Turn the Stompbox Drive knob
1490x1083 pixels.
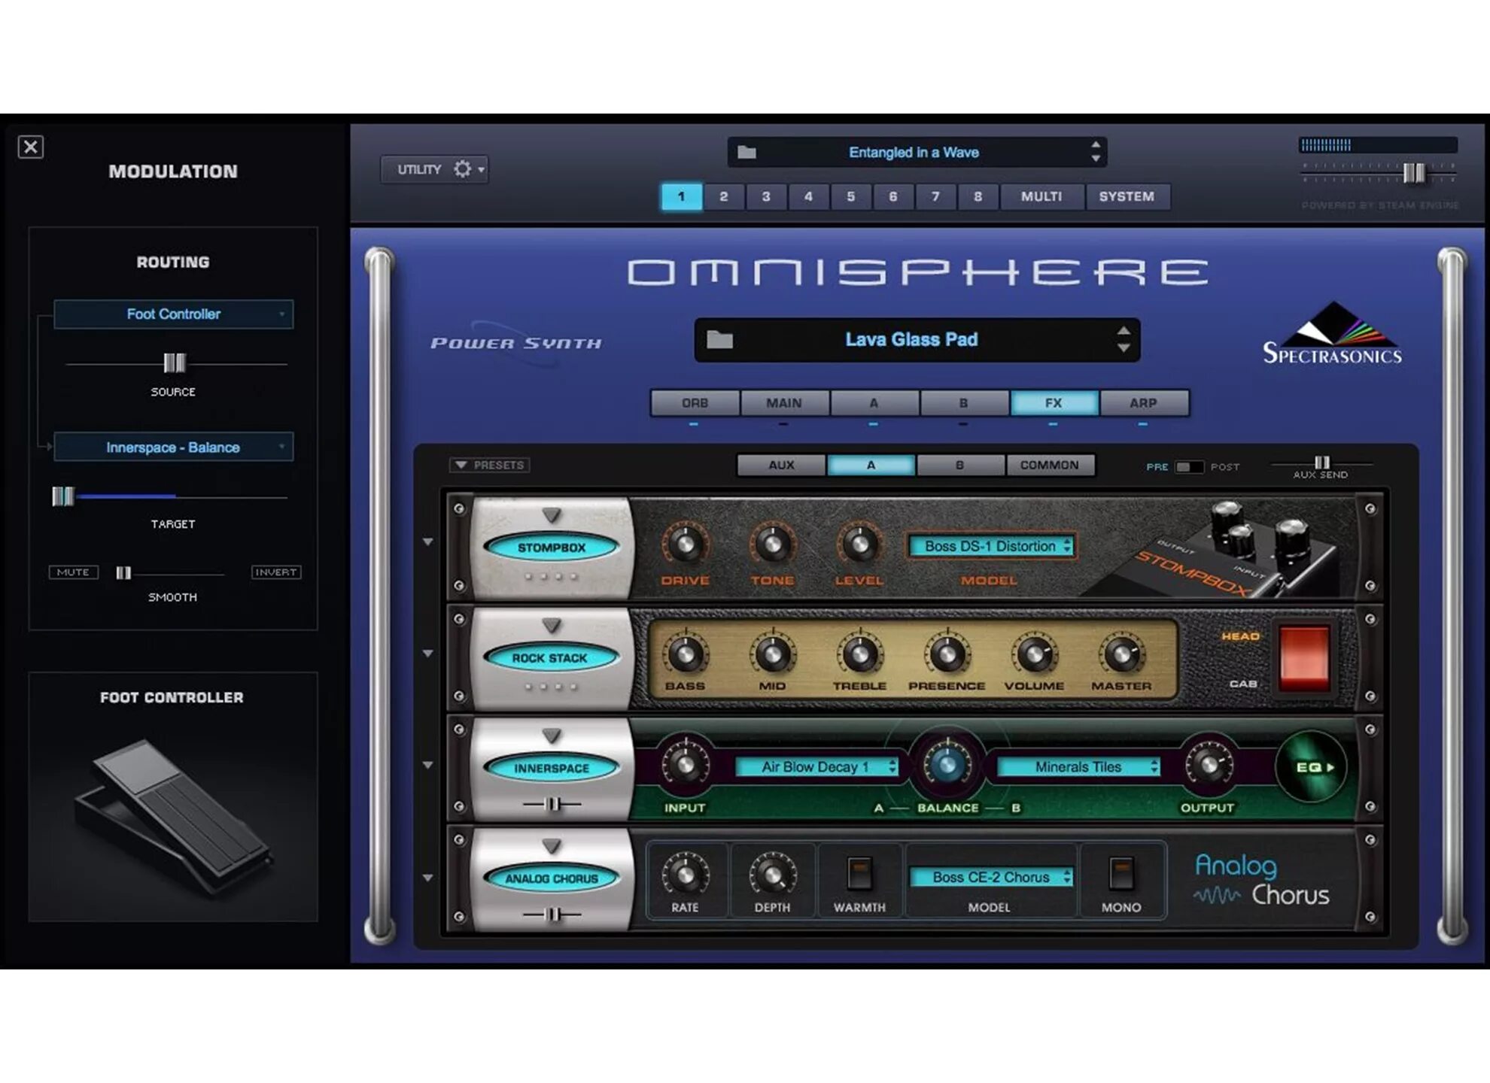pyautogui.click(x=685, y=544)
